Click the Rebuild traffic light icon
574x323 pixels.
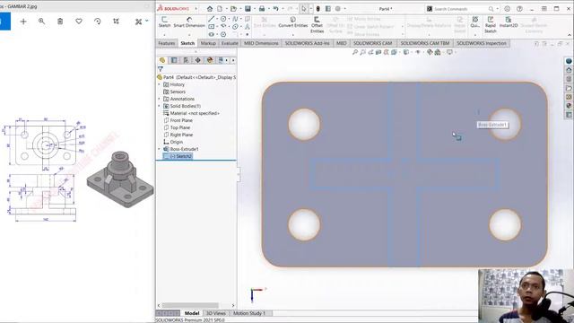[318, 8]
